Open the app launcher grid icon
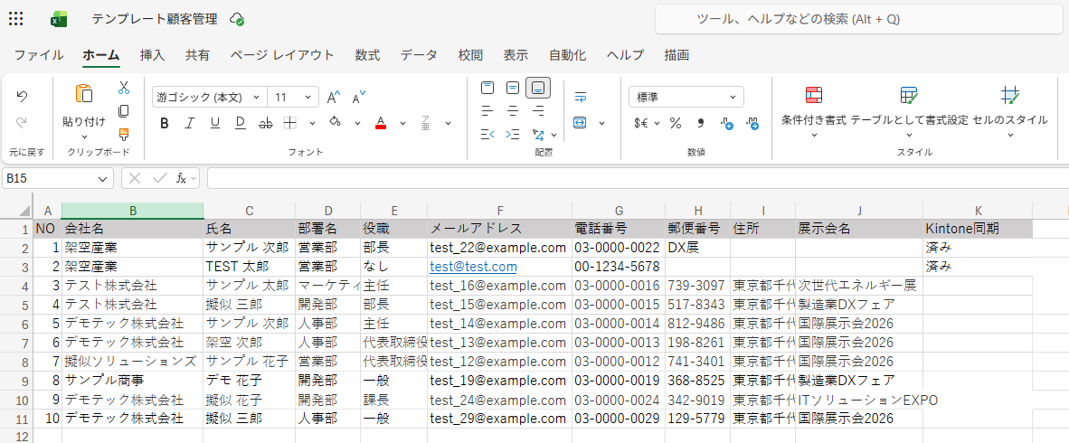The width and height of the screenshot is (1069, 443). pos(15,18)
